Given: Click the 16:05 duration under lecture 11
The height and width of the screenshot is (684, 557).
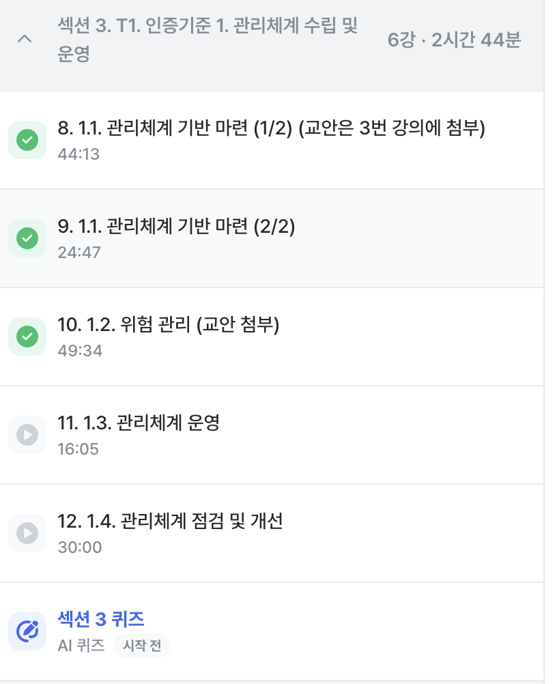Looking at the screenshot, I should [x=78, y=449].
